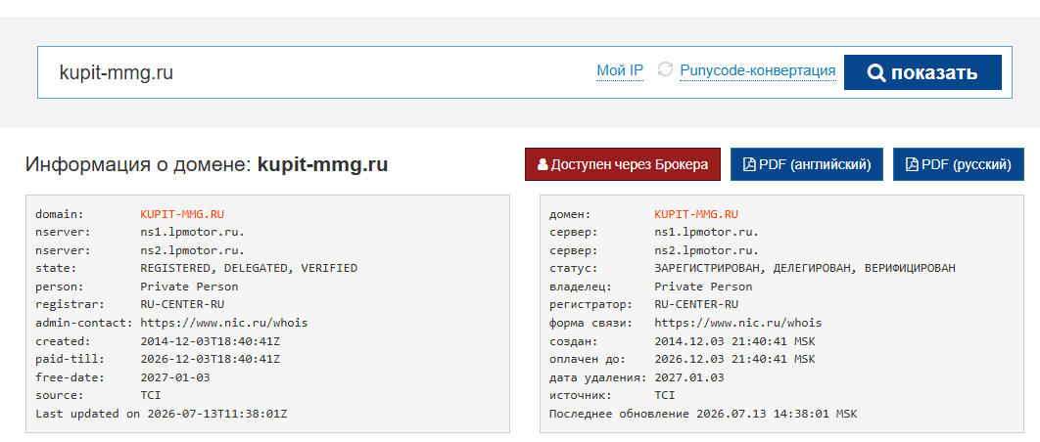The width and height of the screenshot is (1040, 442).
Task: Click the Последнее обновление 2026.07.13 line
Action: pyautogui.click(x=703, y=413)
